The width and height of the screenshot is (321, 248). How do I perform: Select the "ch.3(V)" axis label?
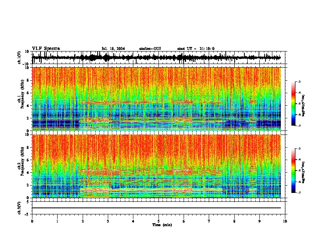coord(19,208)
